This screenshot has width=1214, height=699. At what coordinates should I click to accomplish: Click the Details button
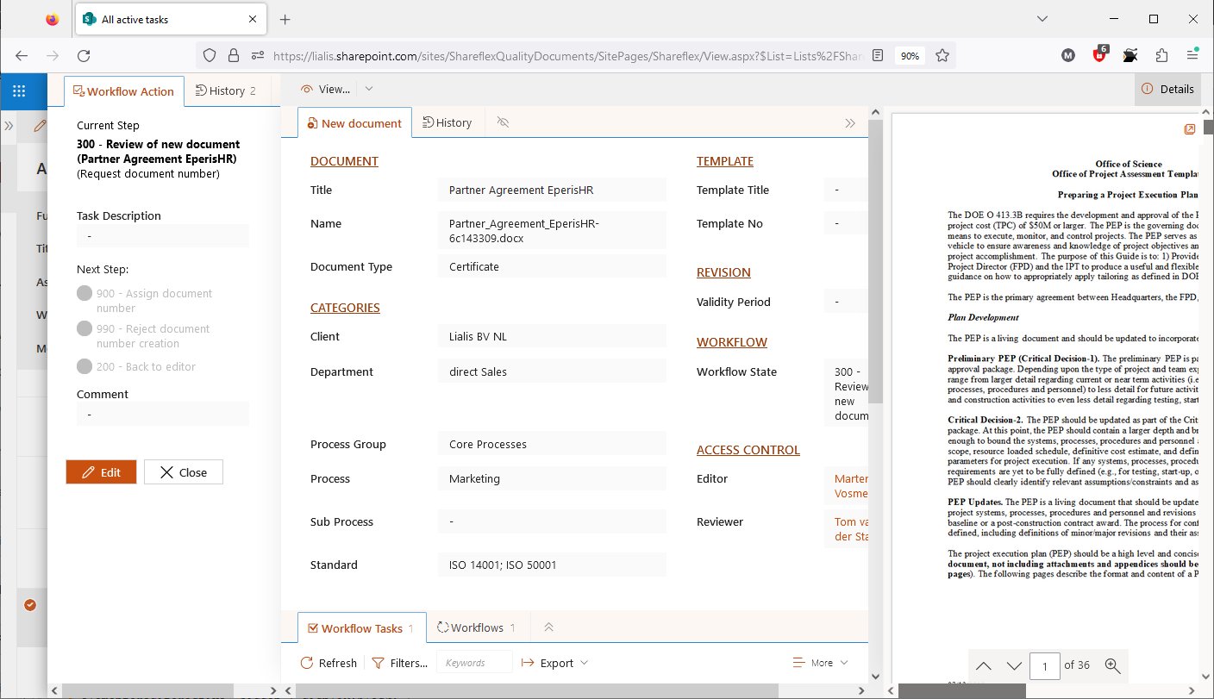point(1167,89)
